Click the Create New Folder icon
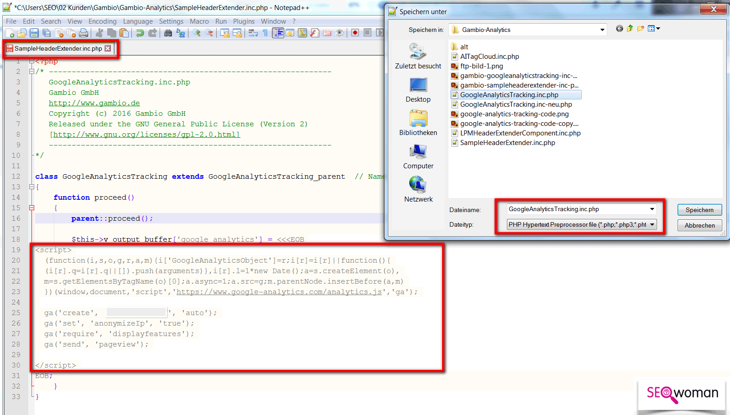The image size is (730, 415). click(x=641, y=29)
